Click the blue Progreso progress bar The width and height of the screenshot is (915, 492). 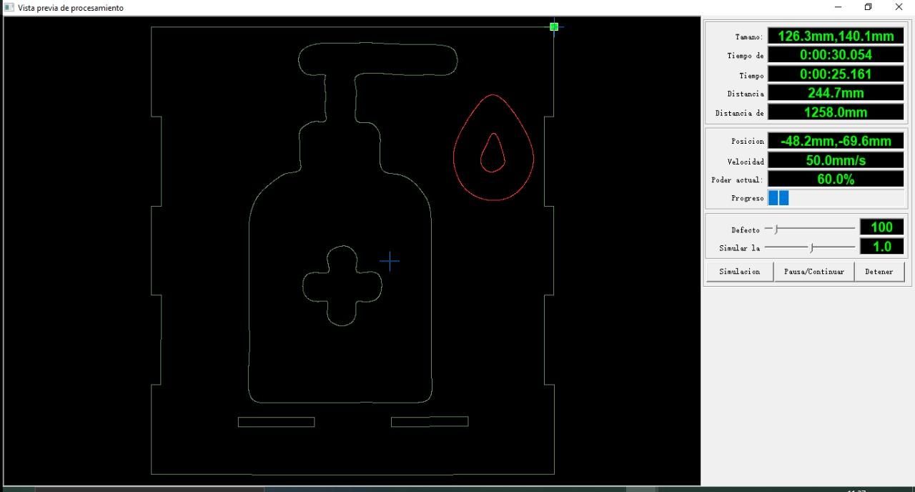[836, 198]
